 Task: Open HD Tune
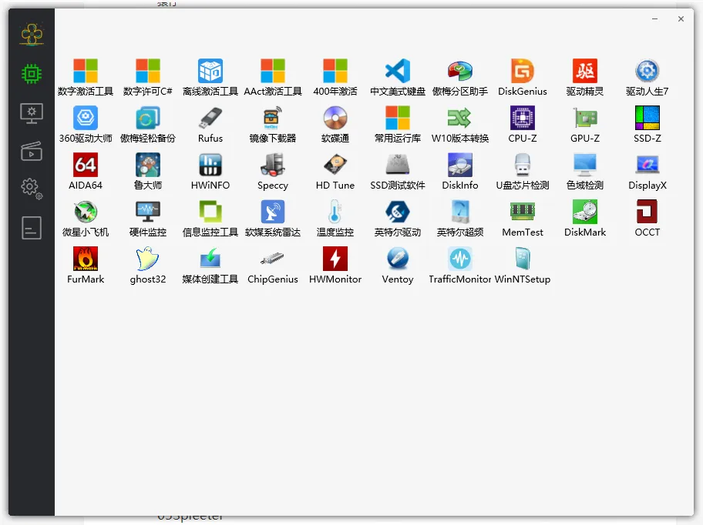click(x=335, y=165)
